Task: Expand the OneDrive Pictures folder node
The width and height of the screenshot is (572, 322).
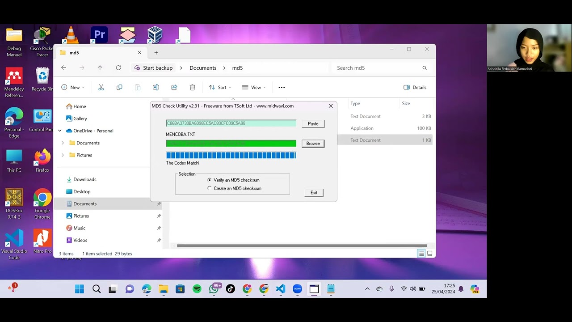Action: [63, 155]
